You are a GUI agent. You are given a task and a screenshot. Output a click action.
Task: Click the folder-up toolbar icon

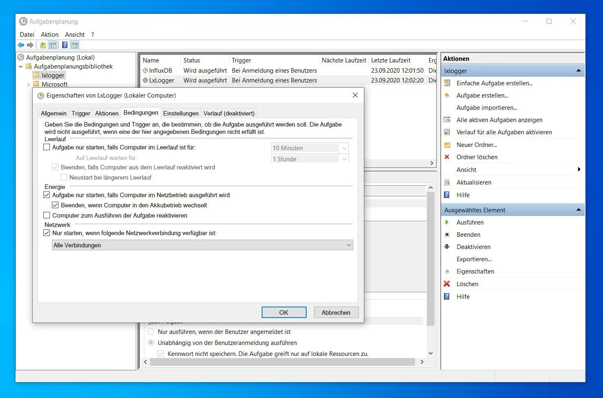click(43, 45)
